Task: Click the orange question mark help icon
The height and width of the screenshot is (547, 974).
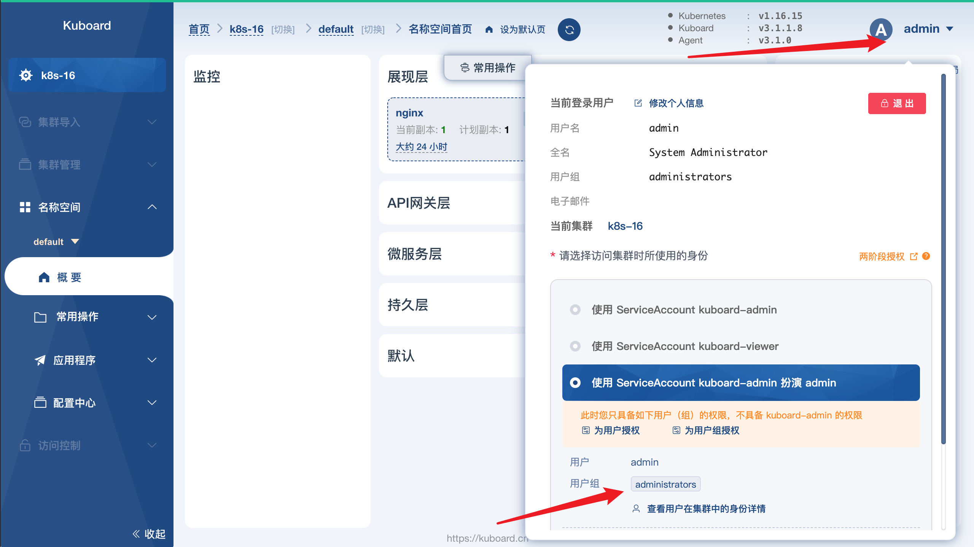Action: coord(926,256)
